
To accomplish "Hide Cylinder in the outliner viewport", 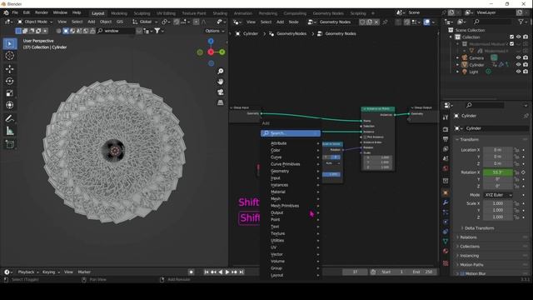I will click(x=518, y=65).
